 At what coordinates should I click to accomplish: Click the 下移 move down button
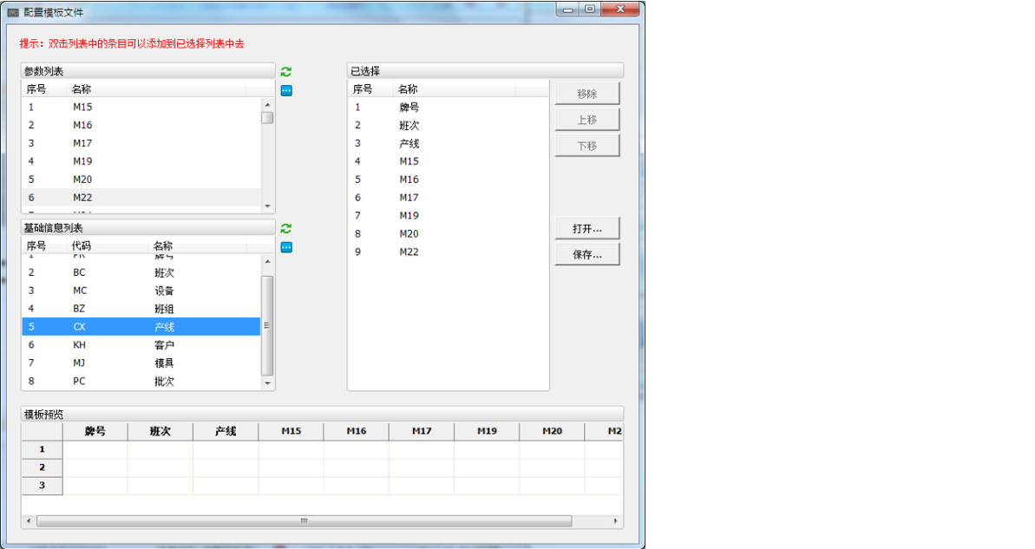(587, 146)
